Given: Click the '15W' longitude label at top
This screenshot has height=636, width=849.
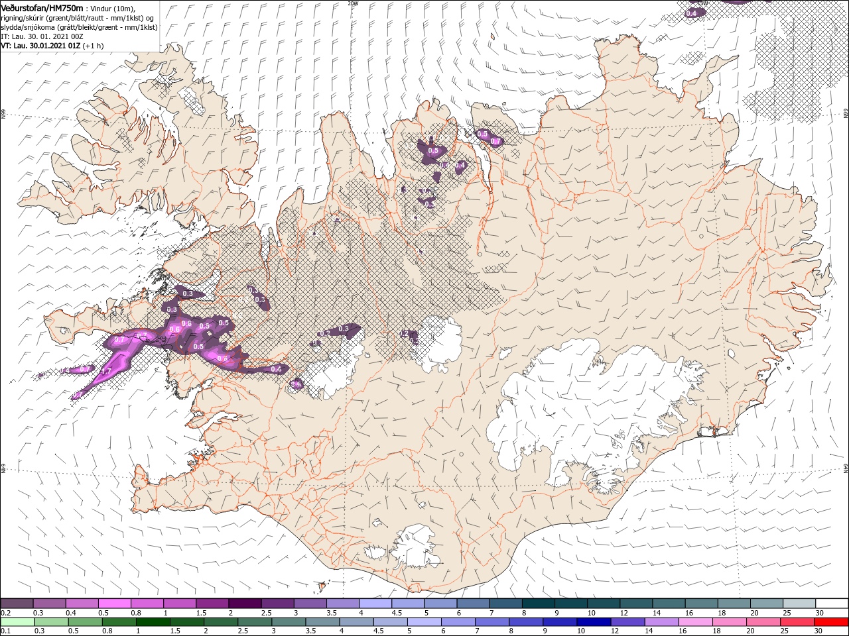Looking at the screenshot, I should 702,3.
